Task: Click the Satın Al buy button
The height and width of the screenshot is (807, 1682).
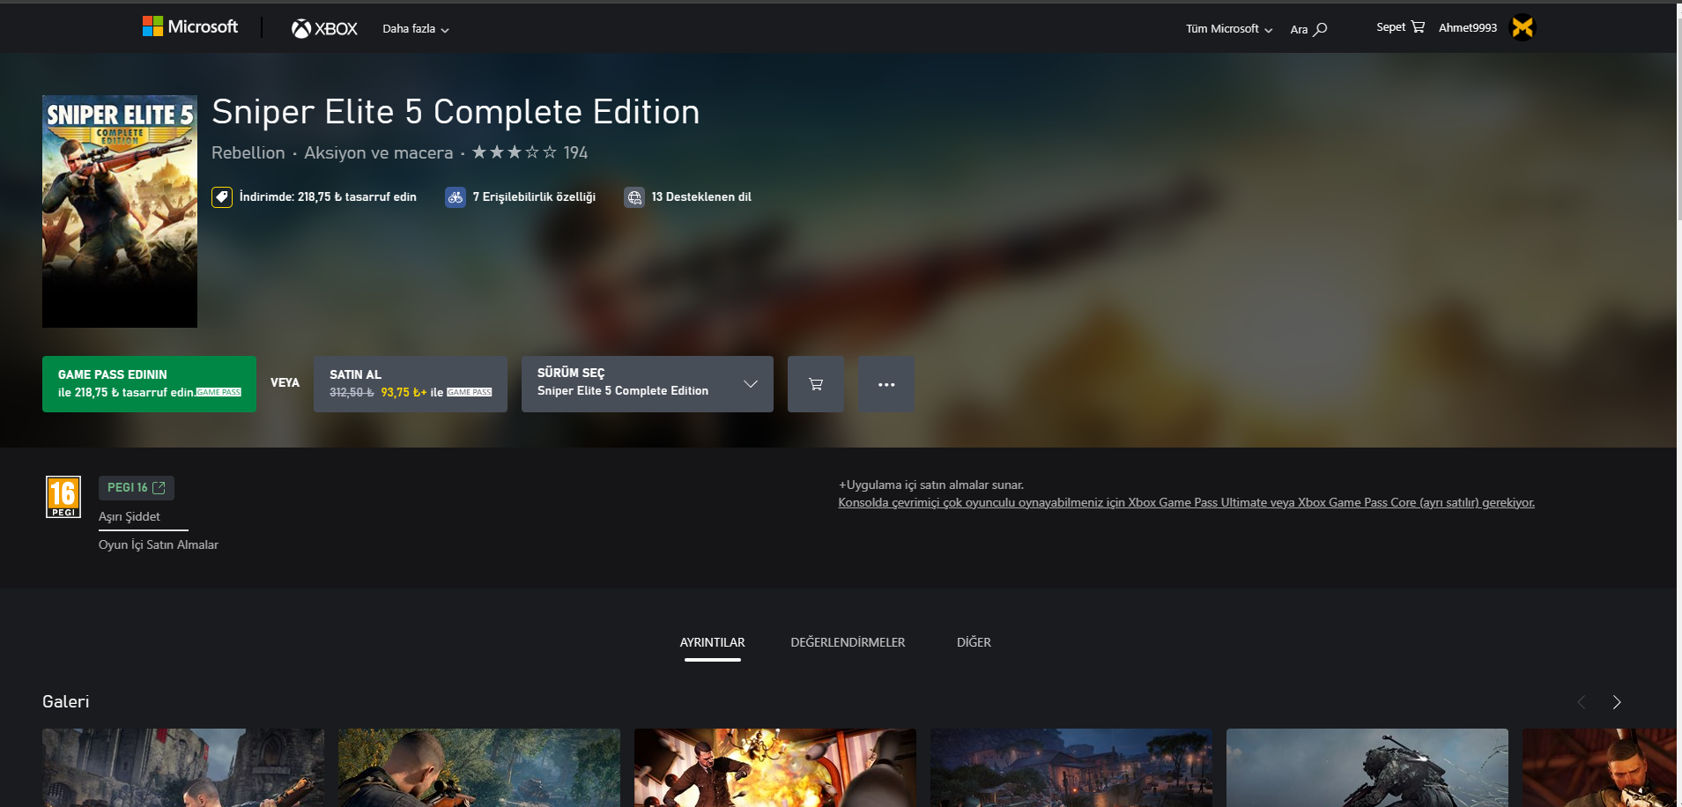Action: [x=411, y=384]
